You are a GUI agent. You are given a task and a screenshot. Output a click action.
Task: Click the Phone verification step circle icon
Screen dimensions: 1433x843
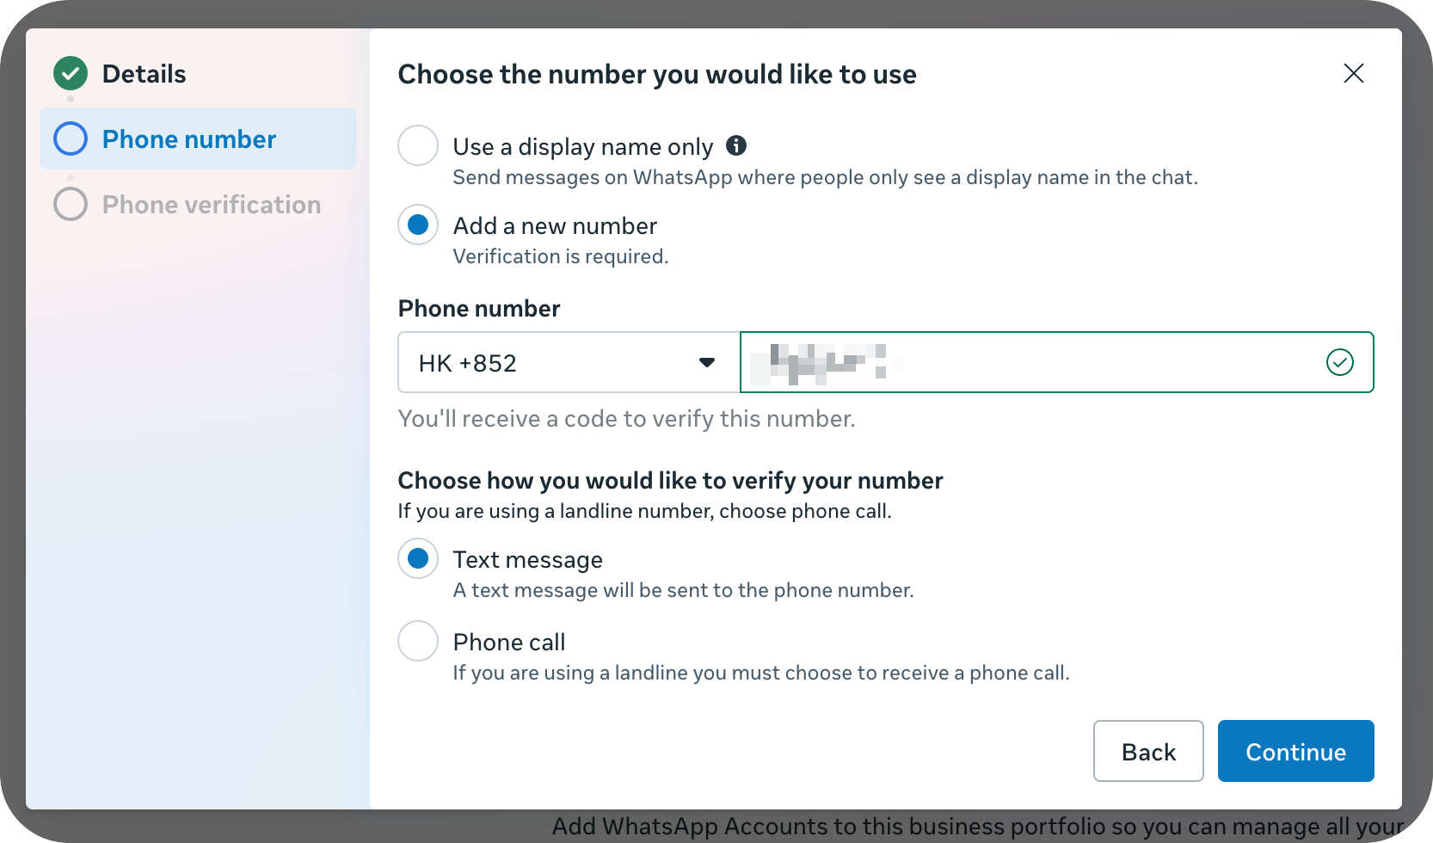tap(70, 204)
